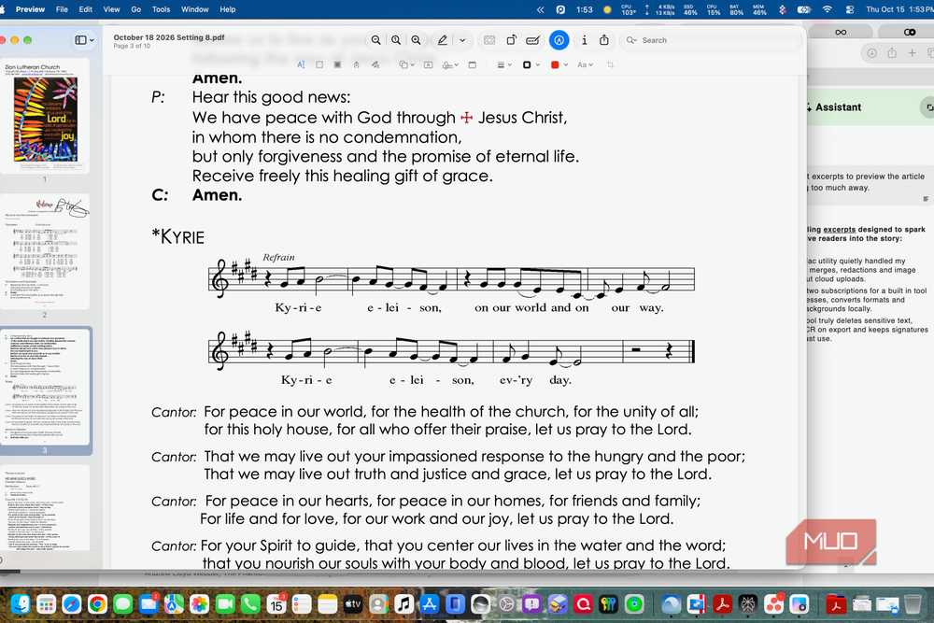Click the zoom to actual size magnifier
934x623 pixels.
pos(396,40)
